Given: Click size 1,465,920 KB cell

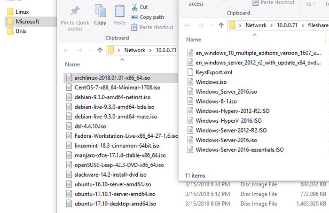Looking at the screenshot, I should tap(311, 204).
